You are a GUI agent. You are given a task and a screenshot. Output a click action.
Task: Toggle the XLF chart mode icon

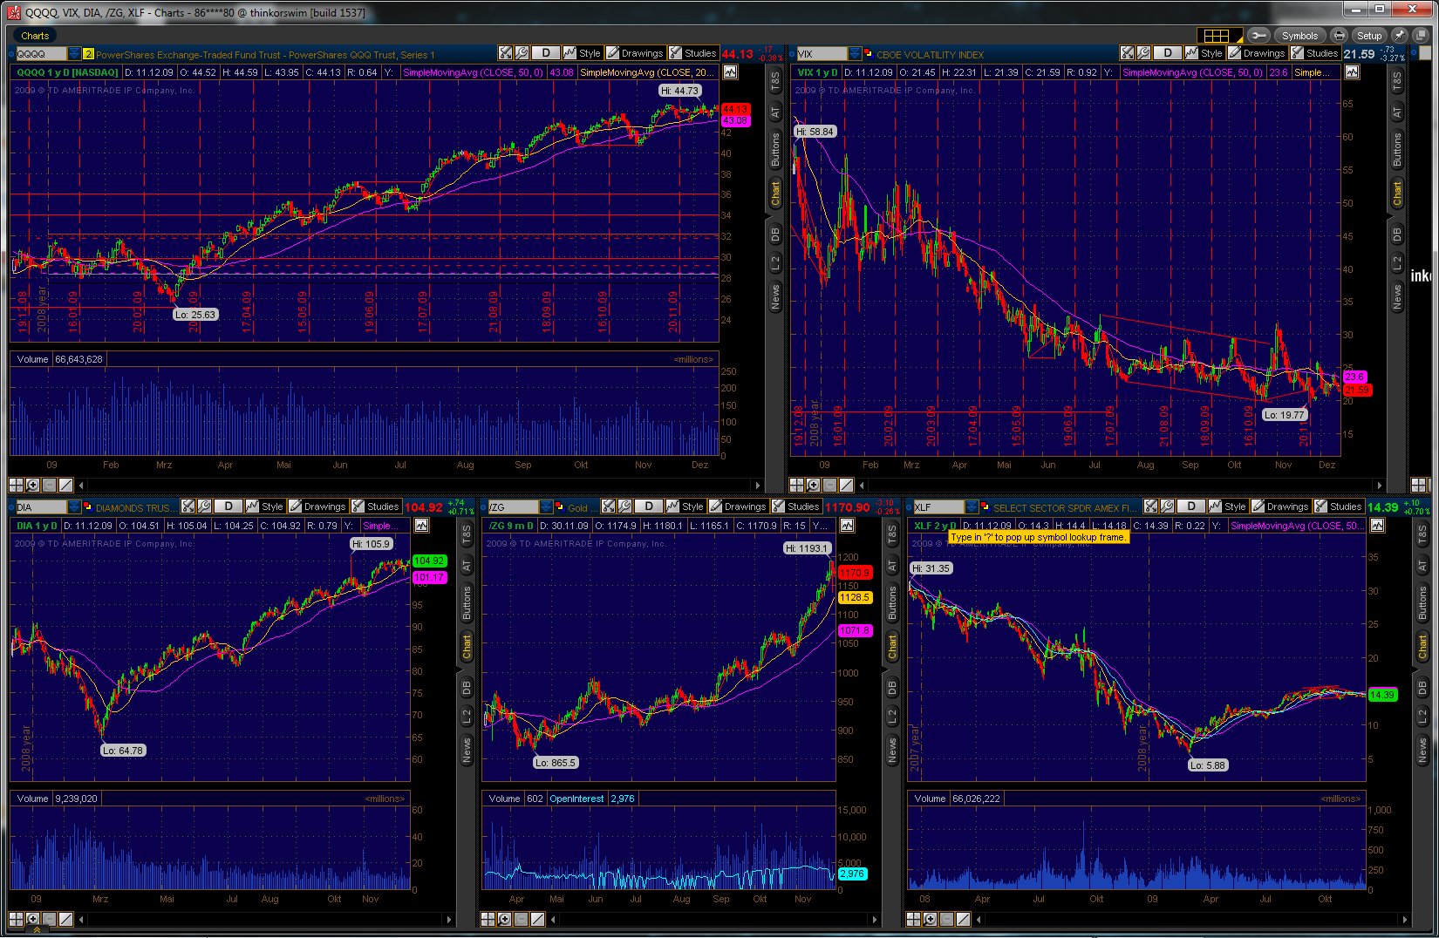[x=1377, y=526]
